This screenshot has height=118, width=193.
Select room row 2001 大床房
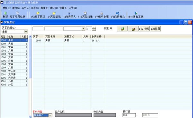(x=14, y=74)
